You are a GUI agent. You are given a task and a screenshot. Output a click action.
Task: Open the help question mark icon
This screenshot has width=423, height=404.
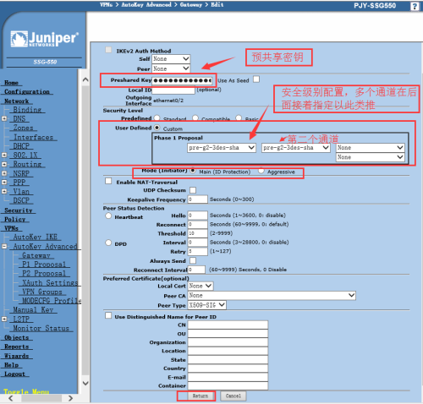point(415,6)
